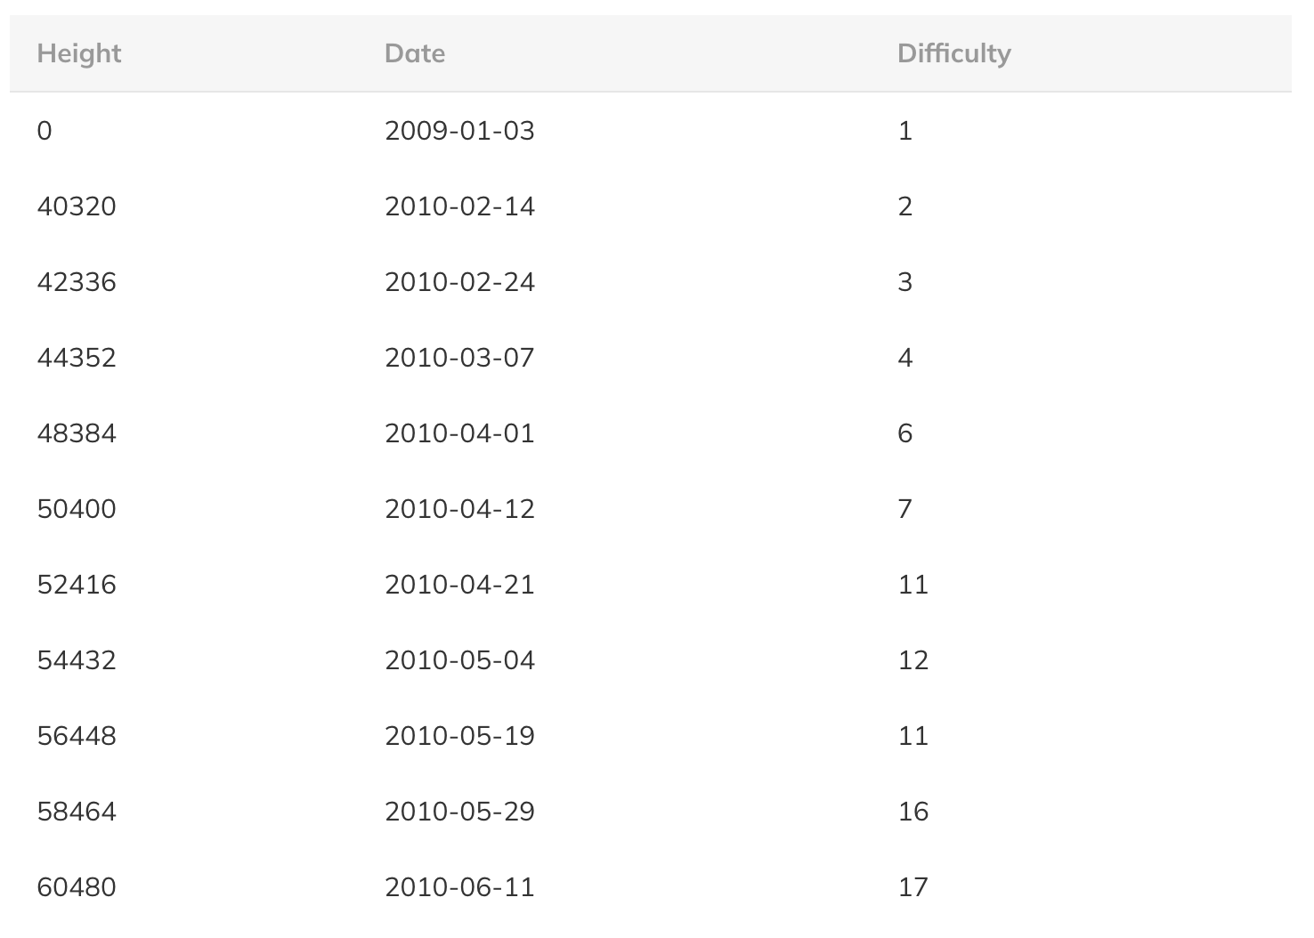Screen dimensions: 1314x938
Task: Click the Height column header
Action: point(78,53)
